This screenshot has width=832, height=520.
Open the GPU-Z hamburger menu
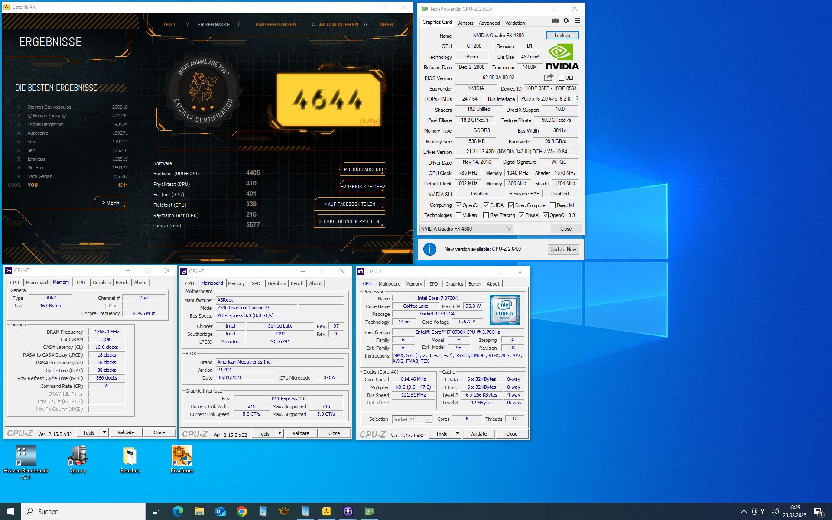577,20
